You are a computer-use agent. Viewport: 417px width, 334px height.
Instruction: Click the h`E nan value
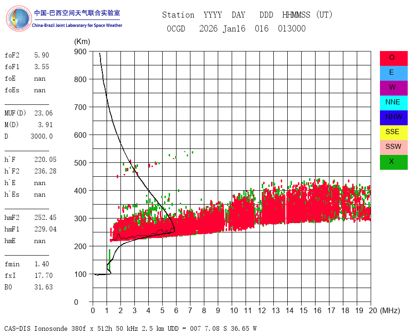[x=40, y=183]
